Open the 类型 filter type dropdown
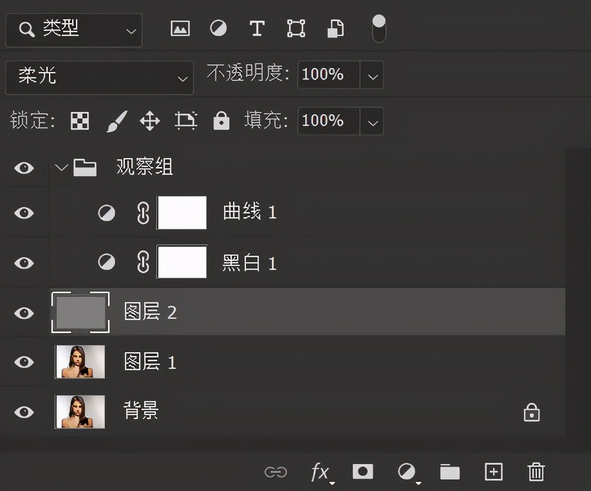The image size is (591, 491). [74, 30]
